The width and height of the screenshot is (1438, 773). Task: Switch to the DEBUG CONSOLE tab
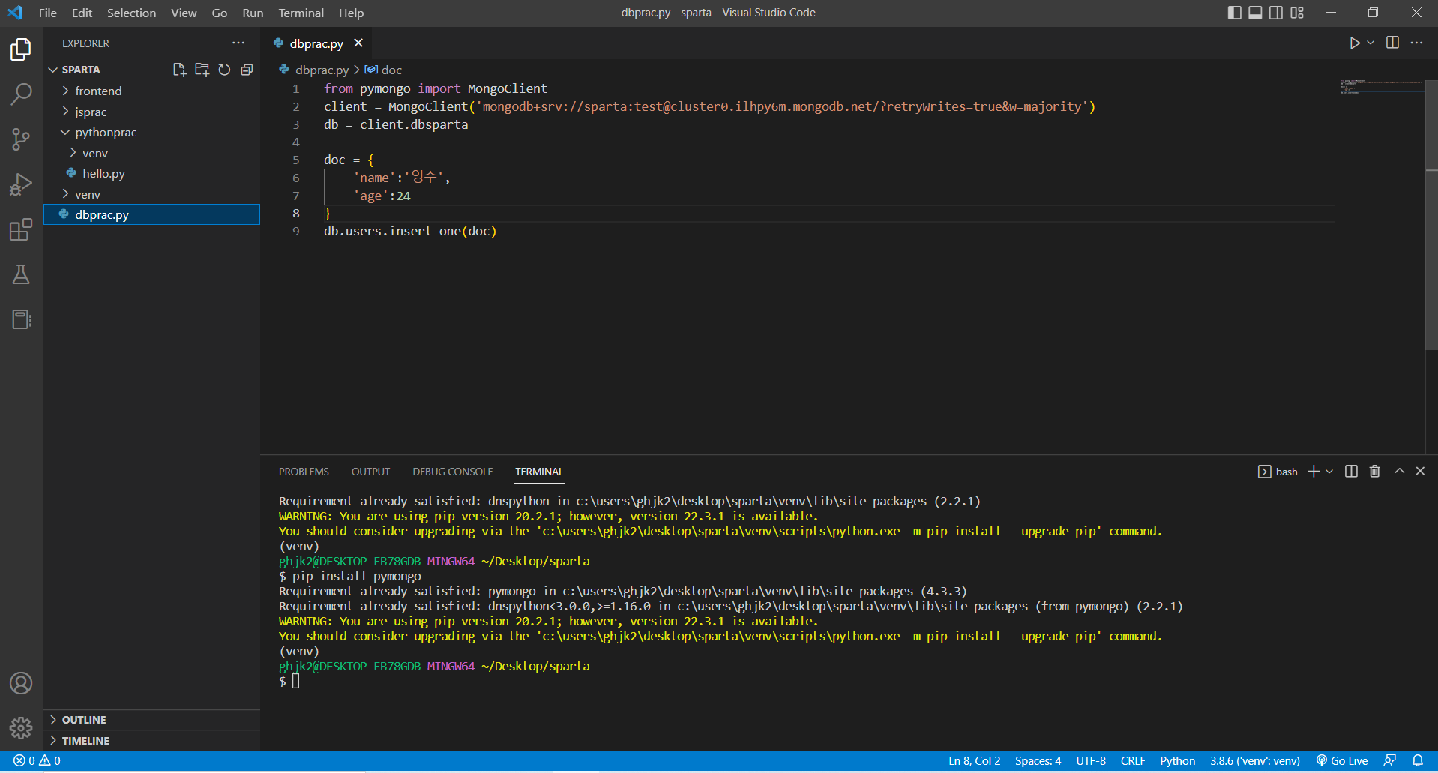[452, 472]
